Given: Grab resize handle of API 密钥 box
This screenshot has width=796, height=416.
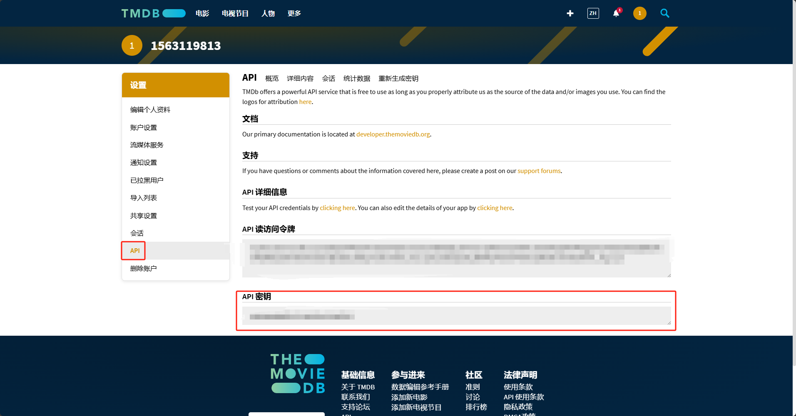Looking at the screenshot, I should click(669, 323).
